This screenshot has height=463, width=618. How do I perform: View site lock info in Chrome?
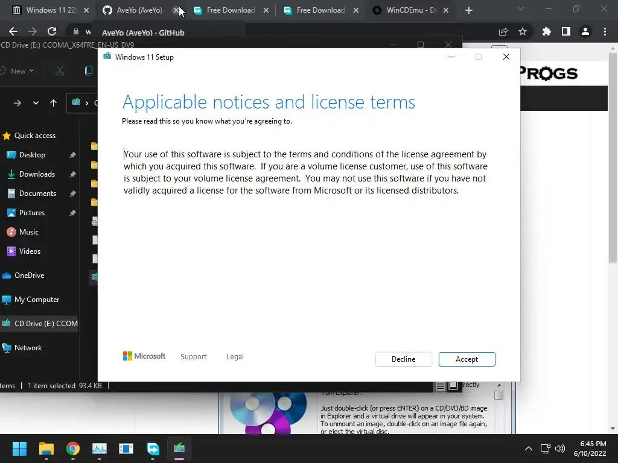click(x=75, y=31)
